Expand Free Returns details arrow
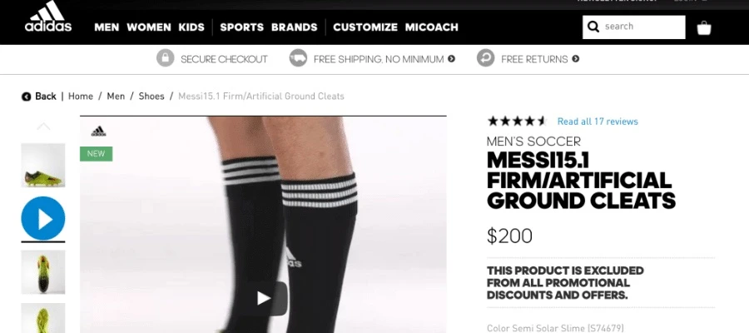This screenshot has height=333, width=749. (x=576, y=59)
